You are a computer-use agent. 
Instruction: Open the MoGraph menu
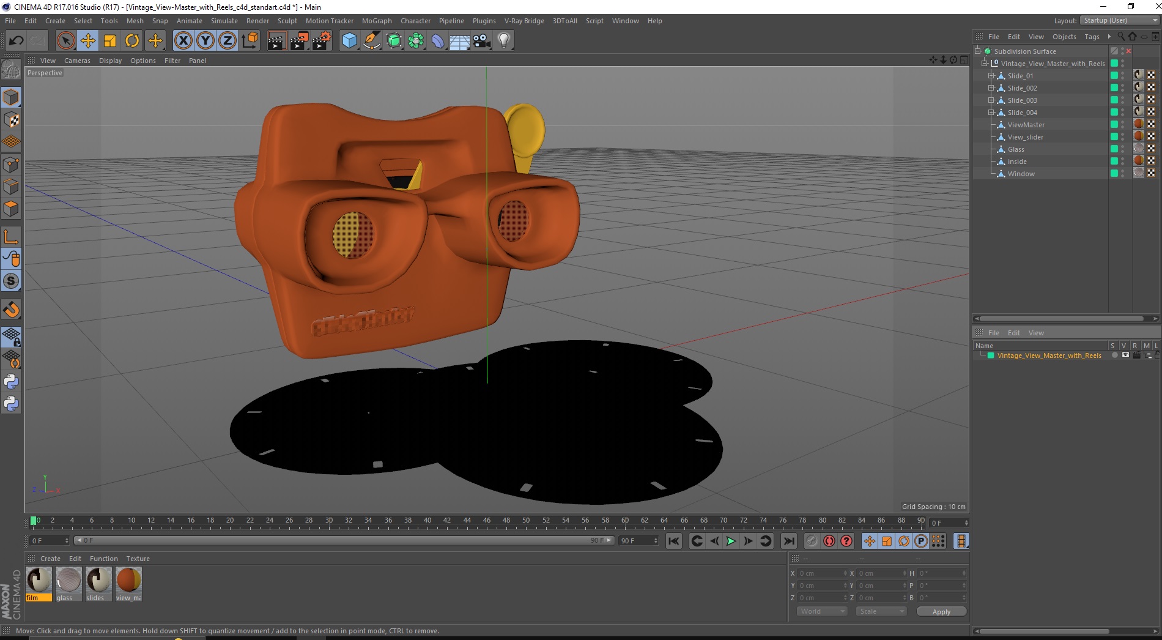pos(377,21)
